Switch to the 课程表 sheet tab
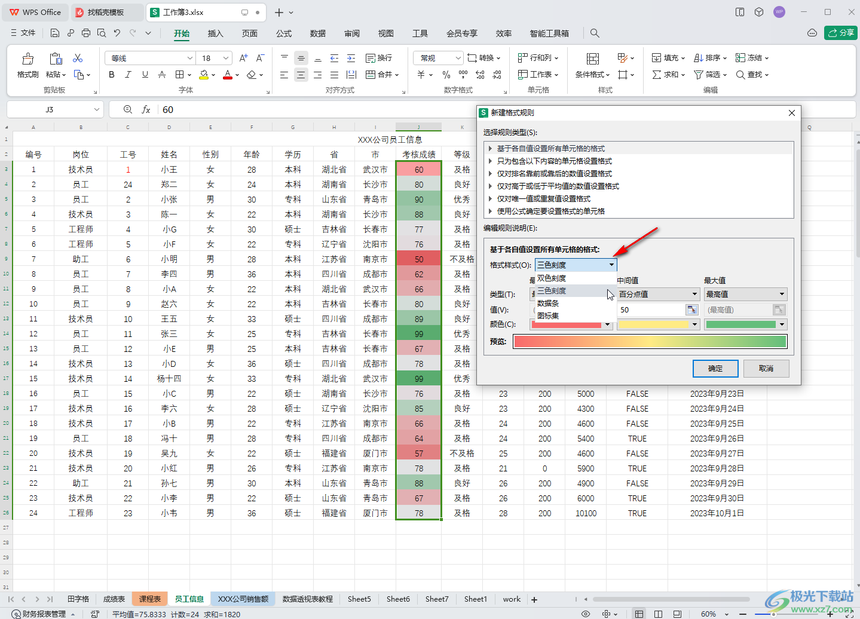The width and height of the screenshot is (860, 619). [x=149, y=599]
